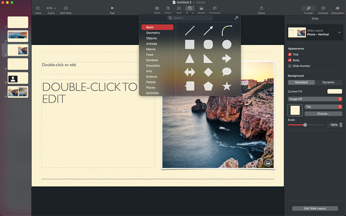Insert the rounded rectangle shape
This screenshot has width=346, height=216.
pyautogui.click(x=208, y=45)
